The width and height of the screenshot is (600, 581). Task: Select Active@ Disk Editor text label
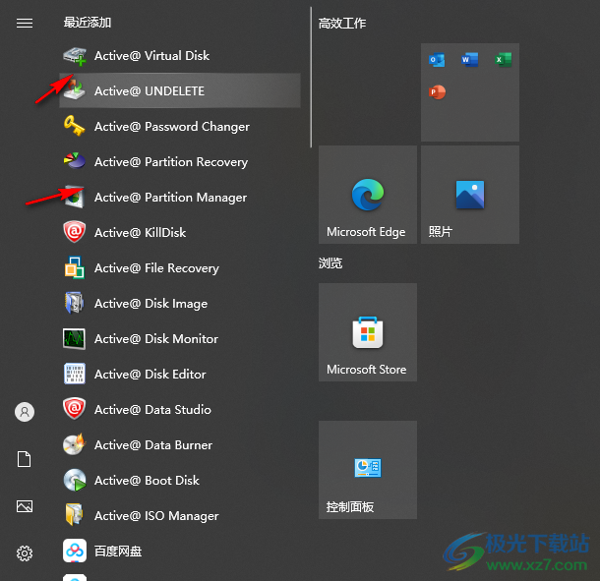[150, 375]
